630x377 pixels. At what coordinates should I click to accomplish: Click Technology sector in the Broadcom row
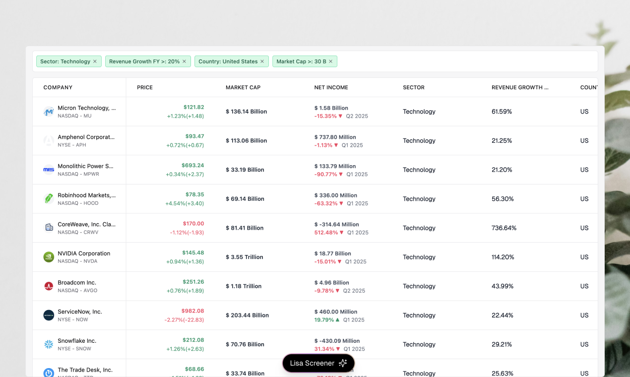pos(419,286)
